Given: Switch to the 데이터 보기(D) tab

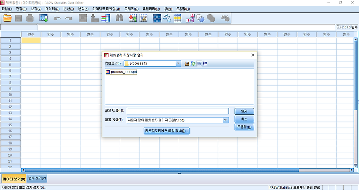Looking at the screenshot, I should click(14, 179).
